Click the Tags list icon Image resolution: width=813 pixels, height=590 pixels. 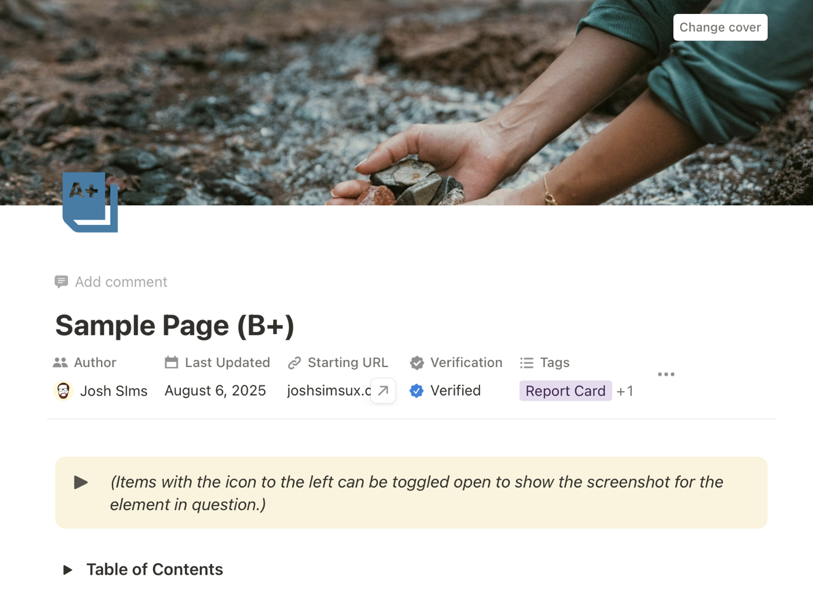coord(527,363)
